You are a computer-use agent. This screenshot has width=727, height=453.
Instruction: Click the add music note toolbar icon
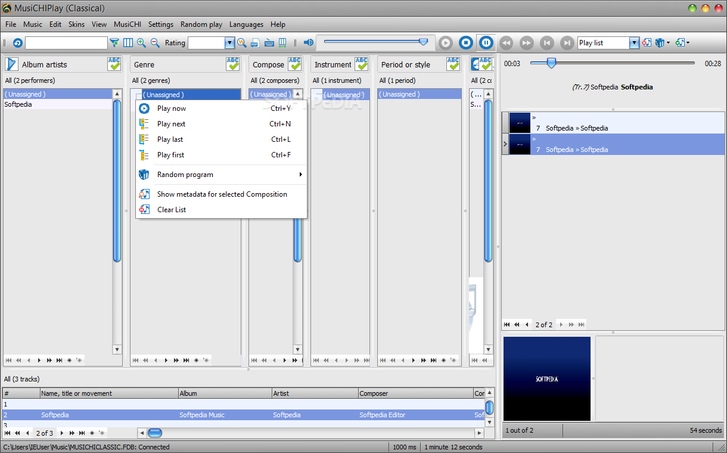680,43
